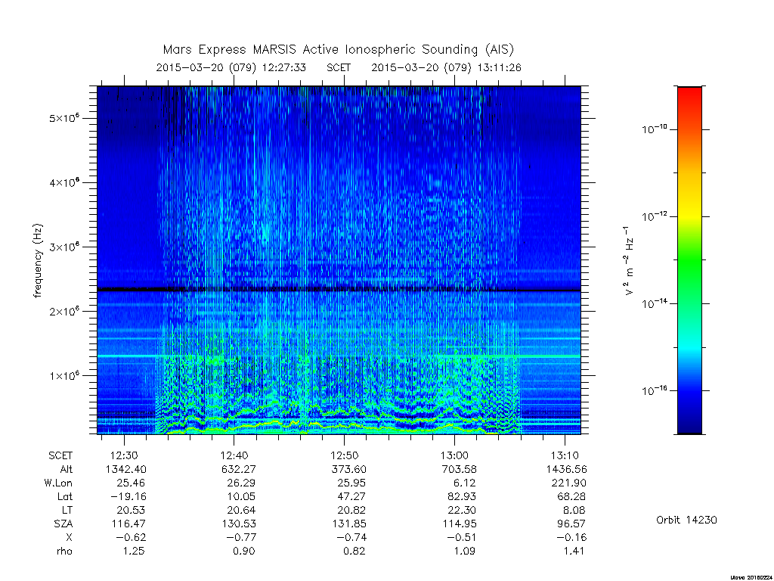Click the altitude value 373.60
This screenshot has width=774, height=581.
(x=349, y=469)
